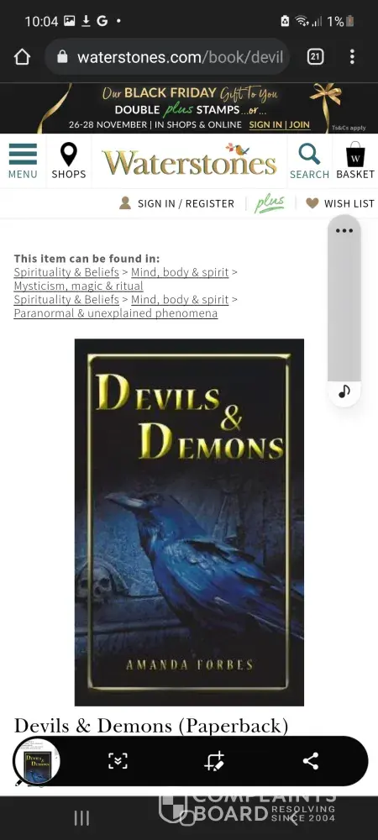Open the screenshot preview thumbnail
378x840 pixels.
(36, 761)
